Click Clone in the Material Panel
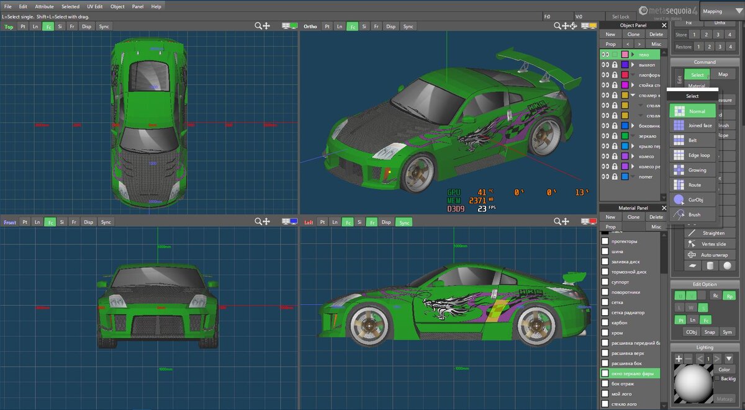 click(633, 217)
